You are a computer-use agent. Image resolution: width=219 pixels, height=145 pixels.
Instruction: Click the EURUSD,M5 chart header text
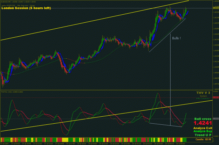[19, 2]
